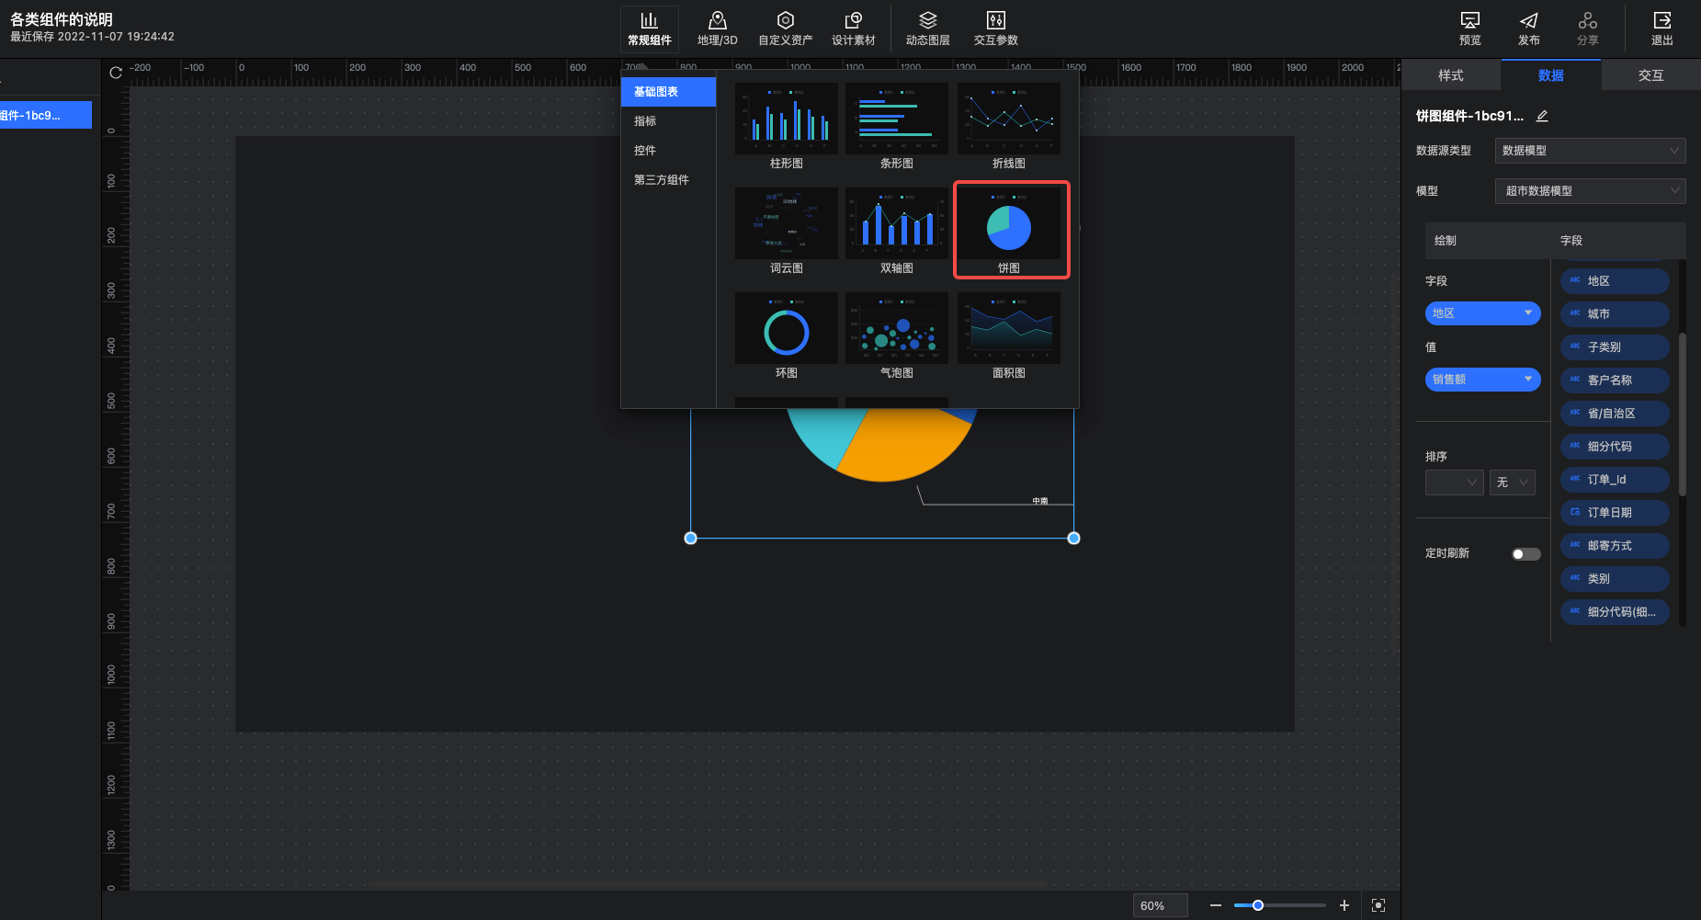This screenshot has width=1701, height=920.
Task: Switch to the 样式 tab
Action: tap(1451, 75)
